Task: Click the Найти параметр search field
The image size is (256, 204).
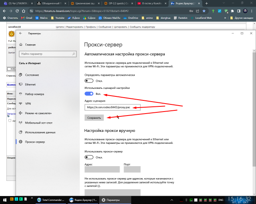Action: (48, 54)
